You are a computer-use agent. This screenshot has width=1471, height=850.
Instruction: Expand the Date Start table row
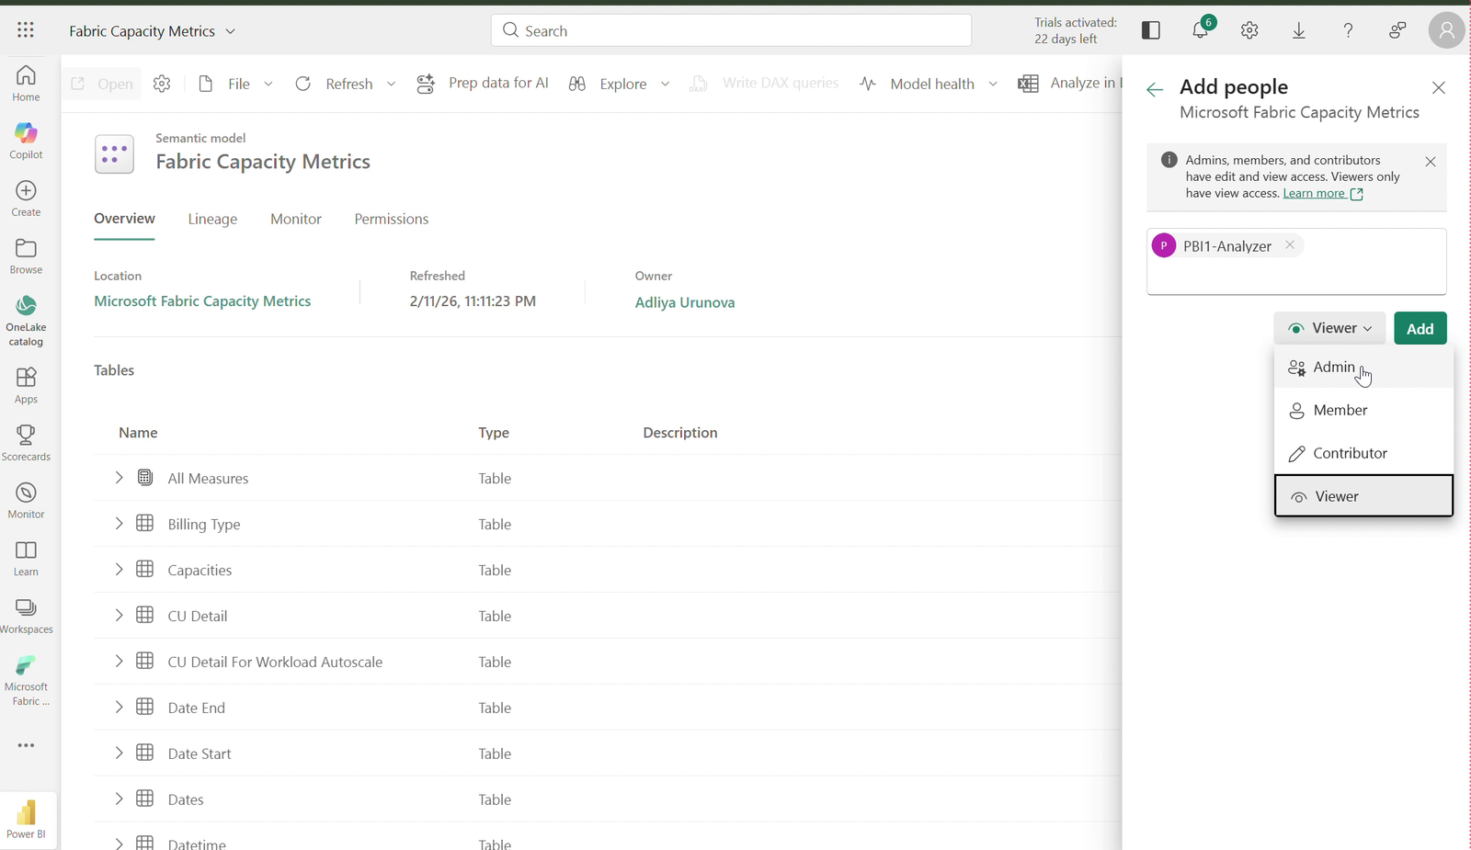coord(119,753)
